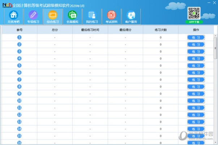Image resolution: width=218 pixels, height=145 pixels.
Task: Click 练习 button for set 1
Action: 196,37
